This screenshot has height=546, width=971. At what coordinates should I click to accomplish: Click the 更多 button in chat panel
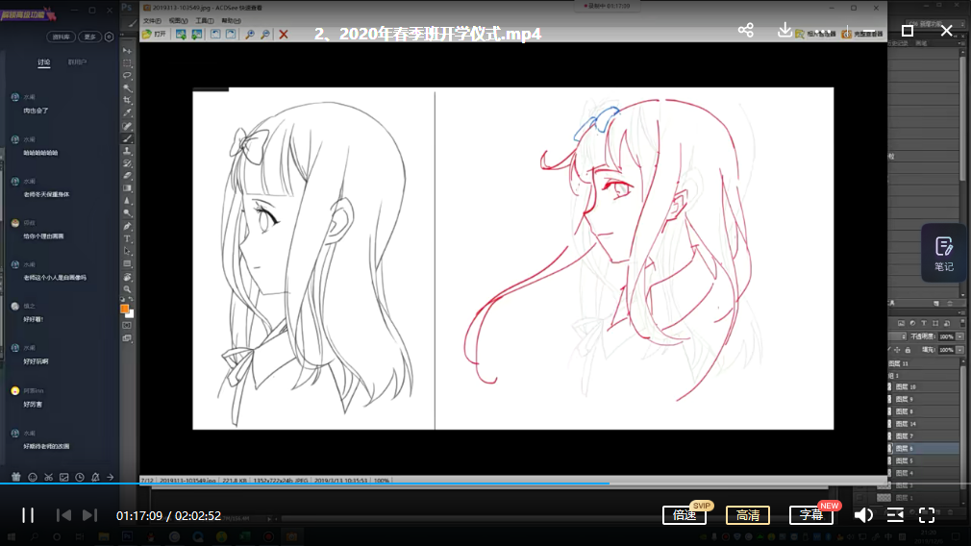[x=89, y=37]
